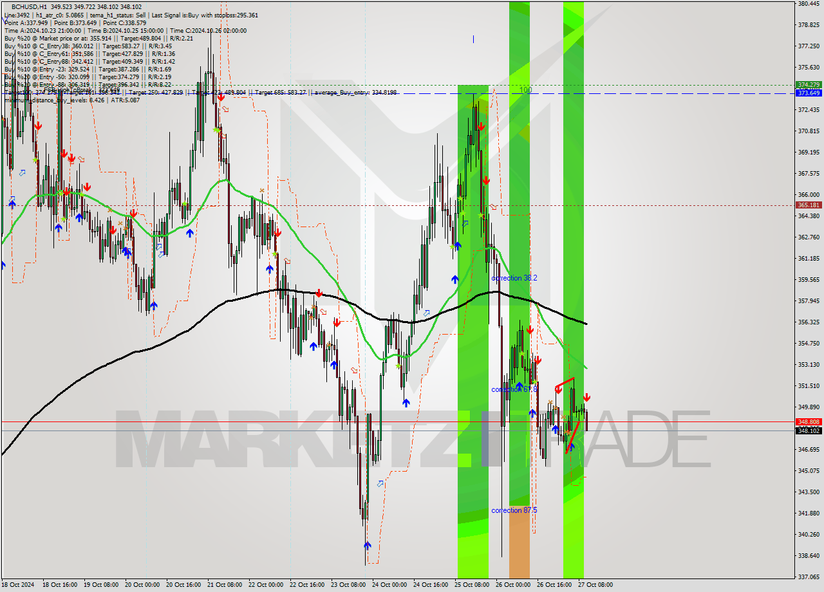
Task: Click the '24 Oct 00:00' time label
Action: click(389, 585)
